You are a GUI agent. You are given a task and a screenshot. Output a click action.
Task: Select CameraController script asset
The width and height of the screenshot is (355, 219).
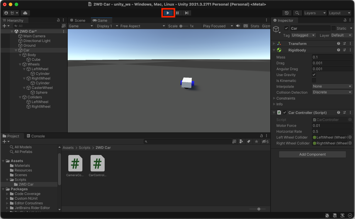[x=75, y=166]
